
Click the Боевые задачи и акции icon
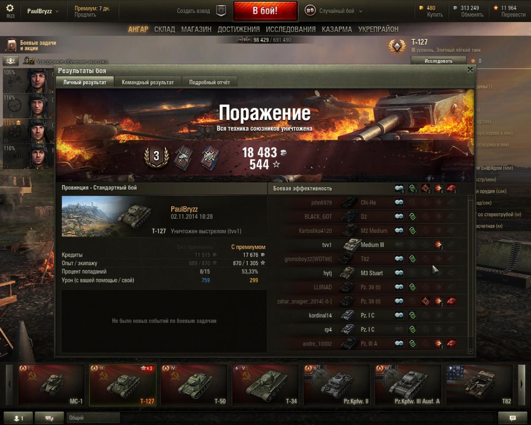pos(12,45)
